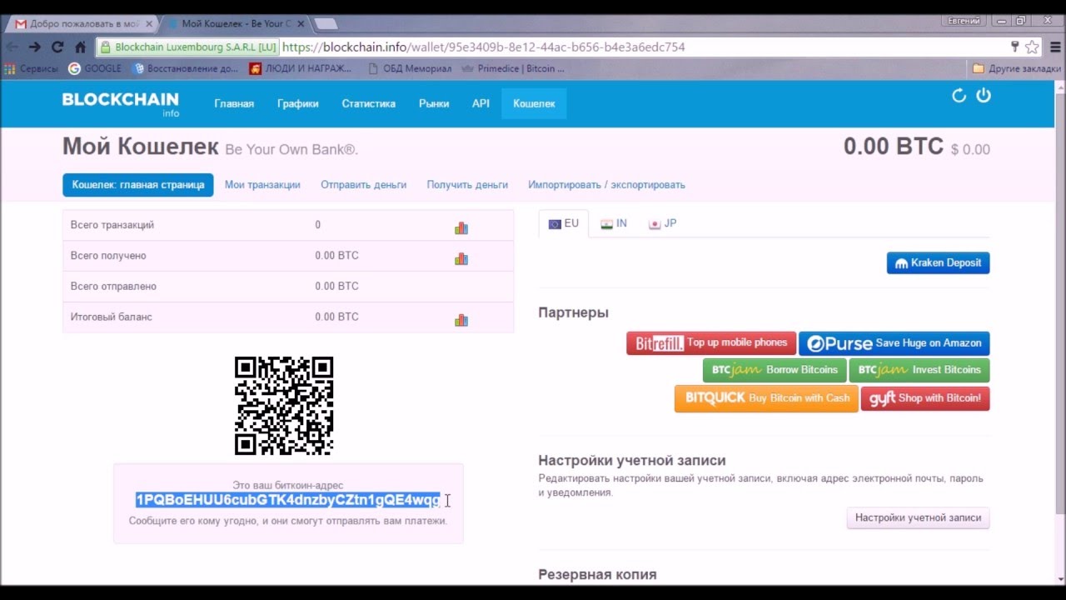
Task: Open chart icon for Всего получено row
Action: coord(461,258)
